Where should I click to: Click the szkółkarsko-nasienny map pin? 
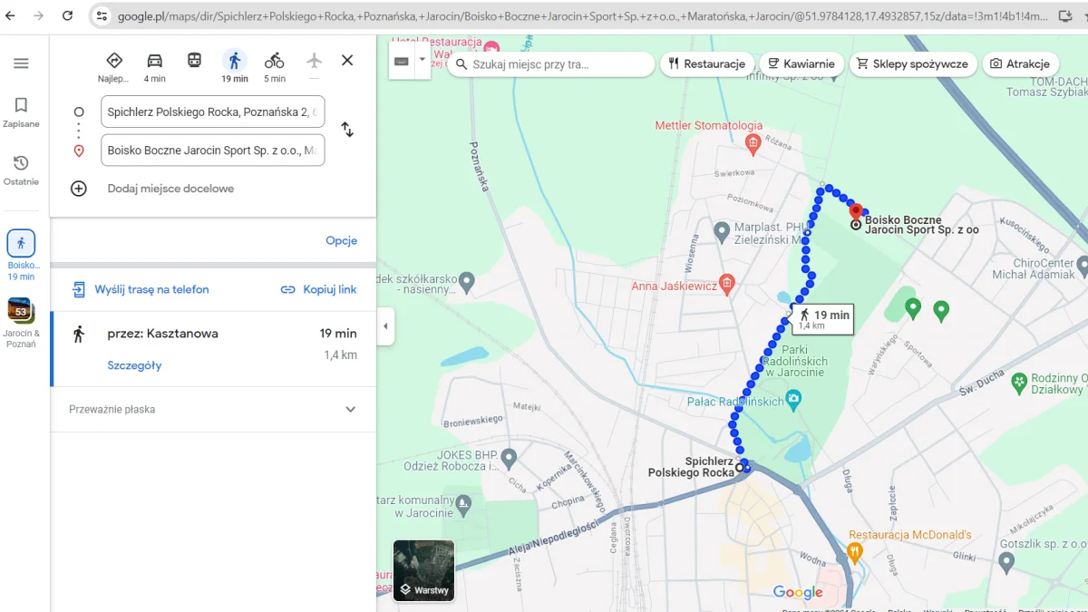pos(467,282)
